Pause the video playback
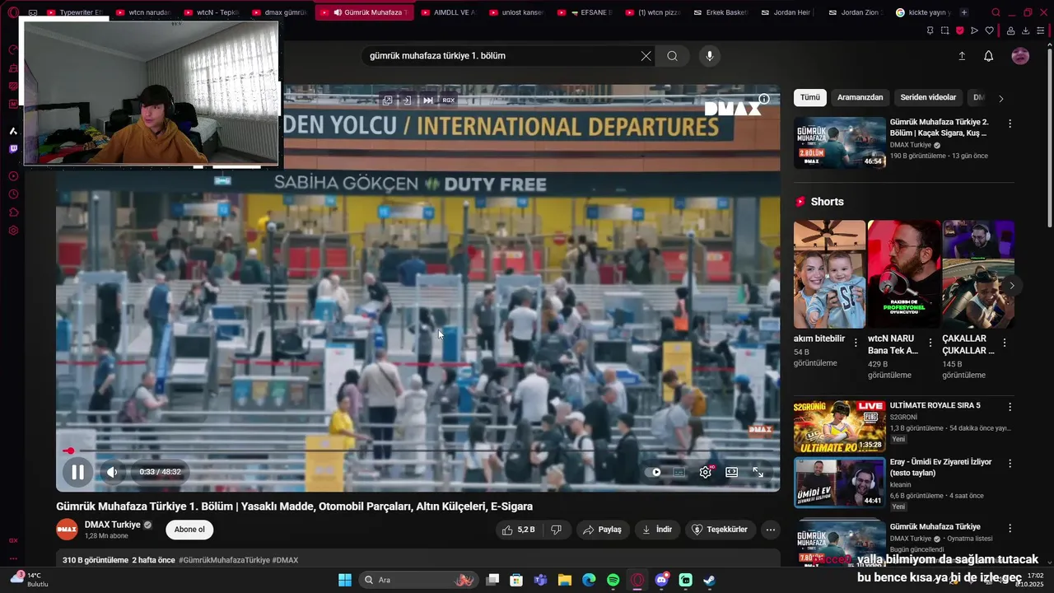The width and height of the screenshot is (1054, 593). tap(77, 472)
